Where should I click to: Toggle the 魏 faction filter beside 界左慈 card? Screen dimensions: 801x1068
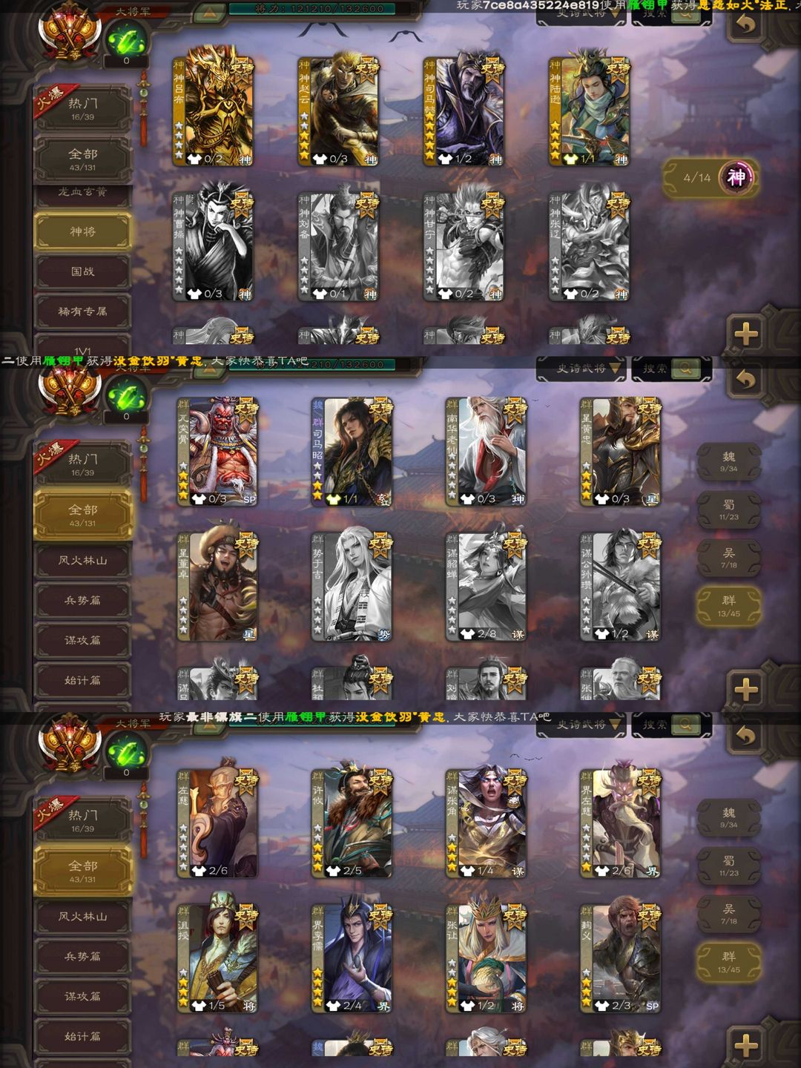[729, 818]
